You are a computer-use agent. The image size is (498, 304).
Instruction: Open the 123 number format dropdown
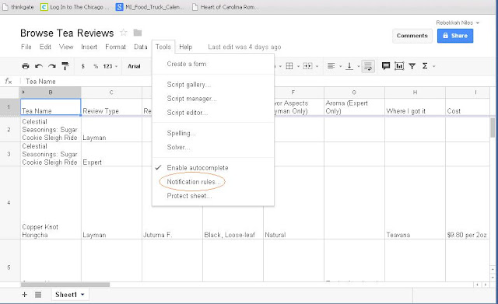pyautogui.click(x=110, y=66)
